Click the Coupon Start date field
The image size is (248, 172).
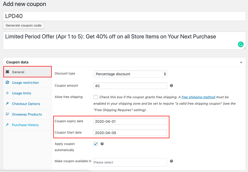(130, 133)
